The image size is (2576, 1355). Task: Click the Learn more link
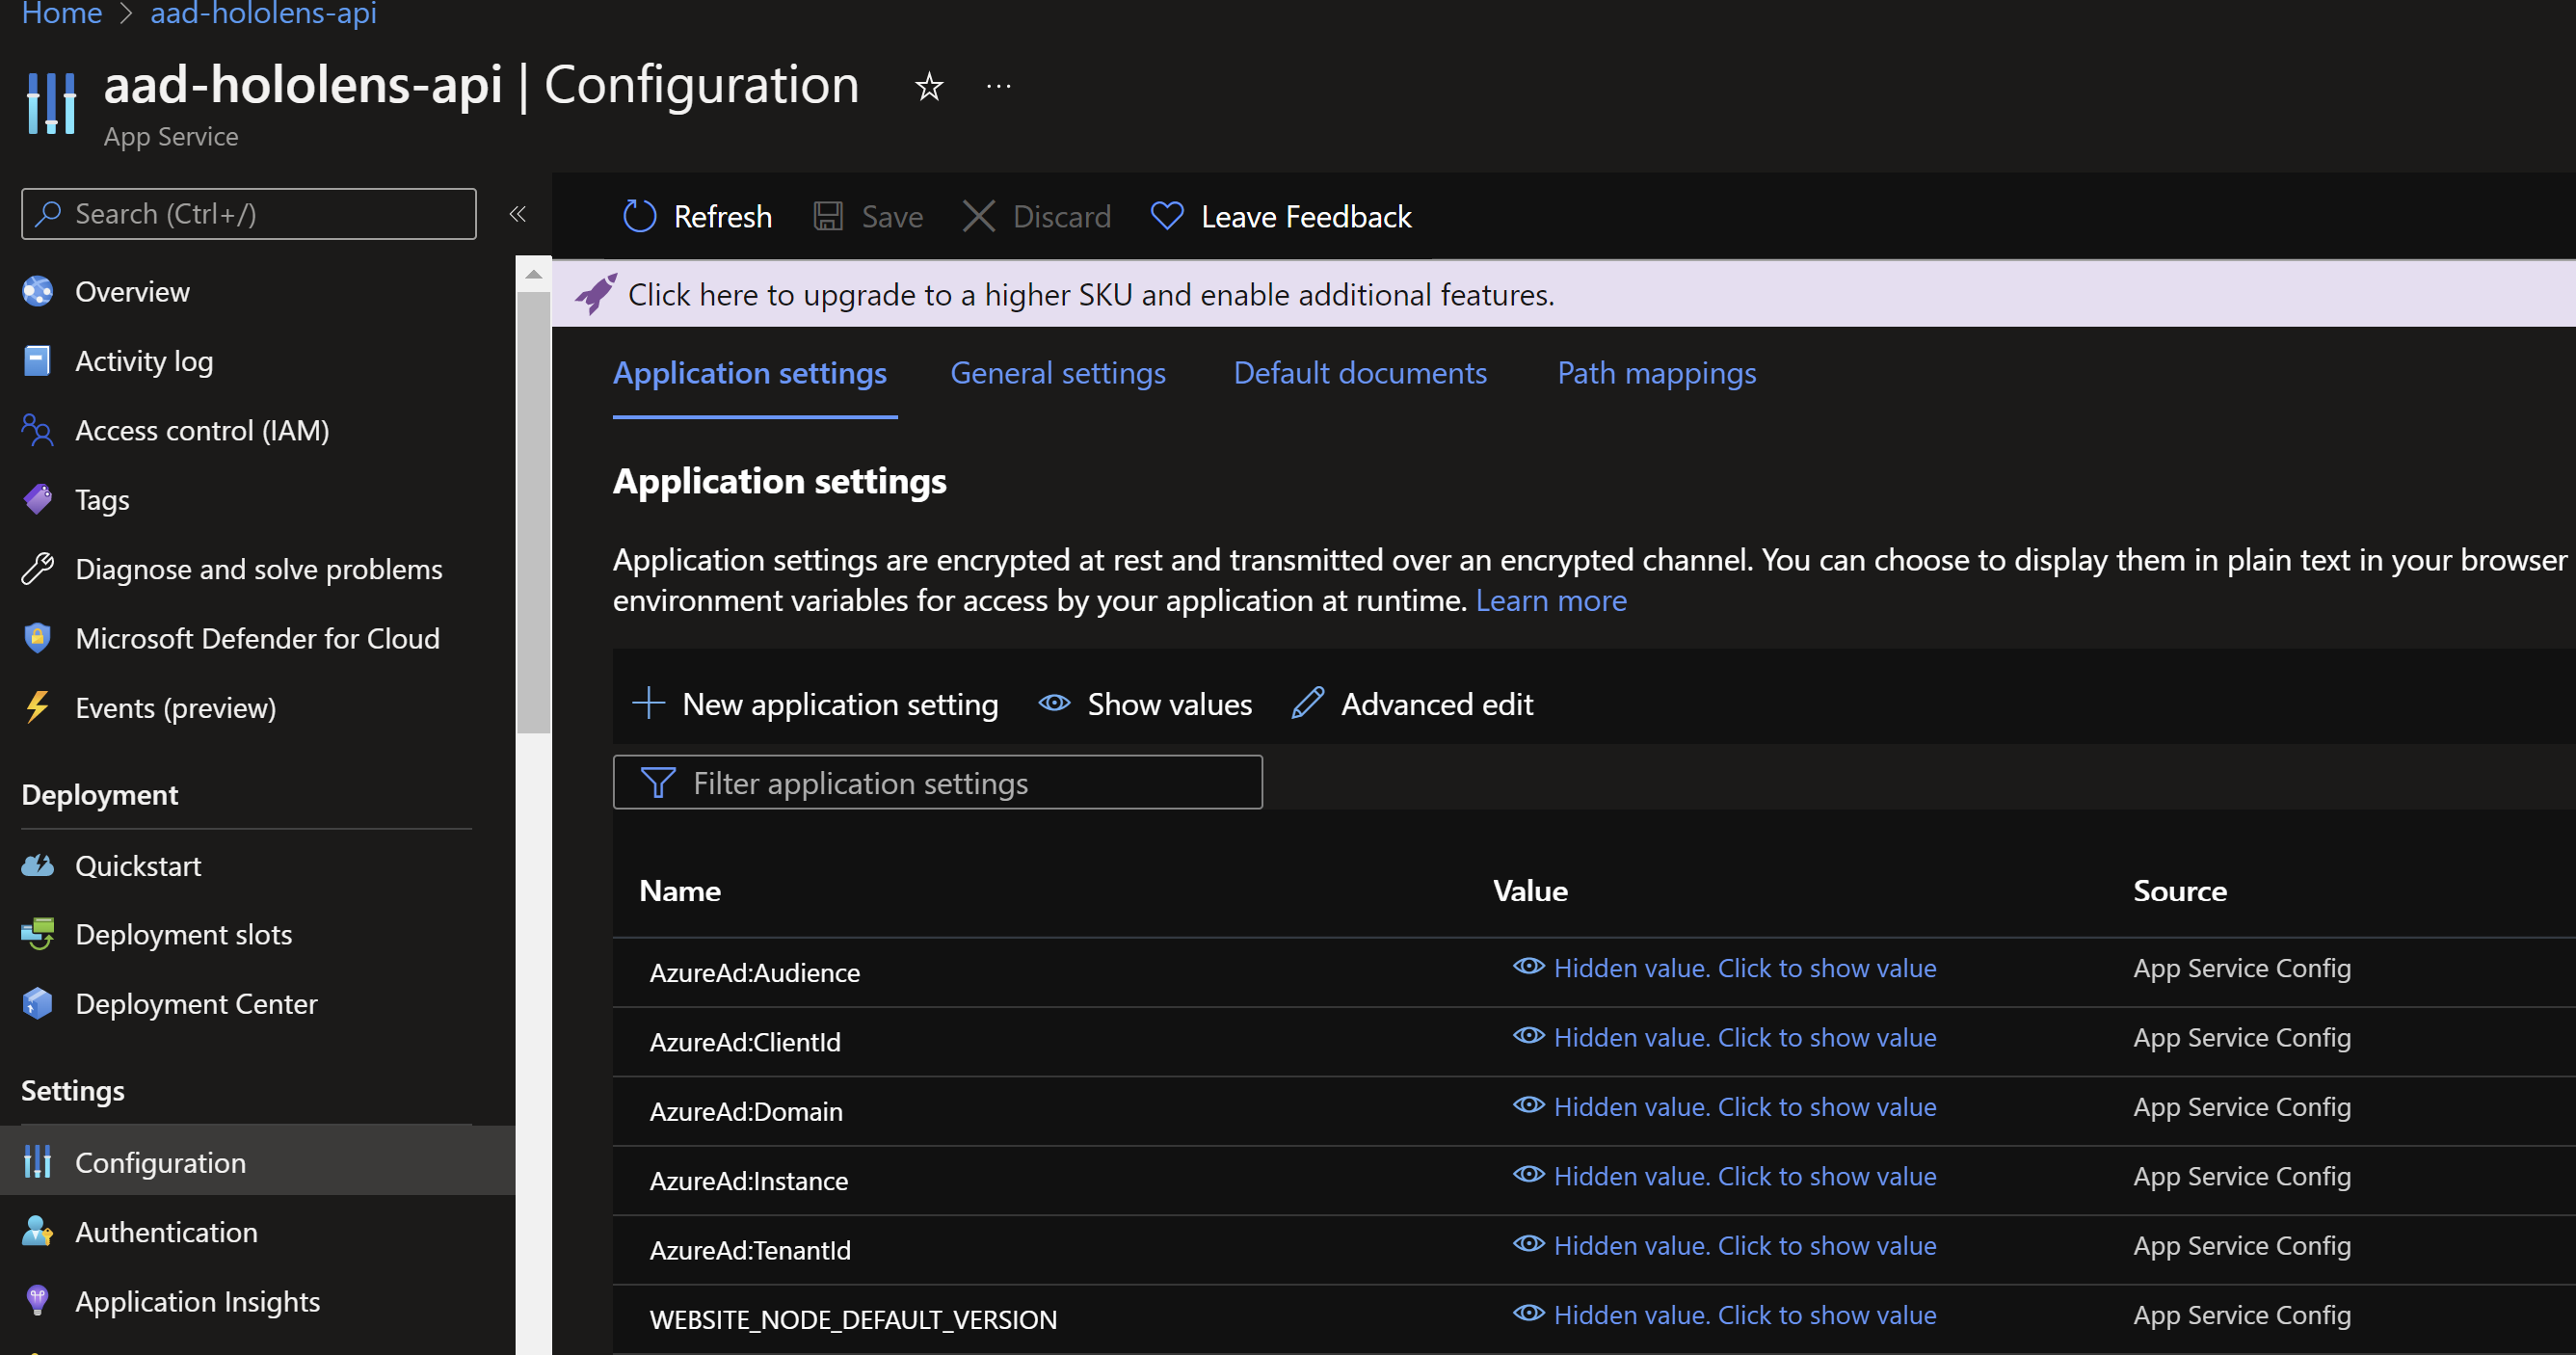pos(1551,600)
